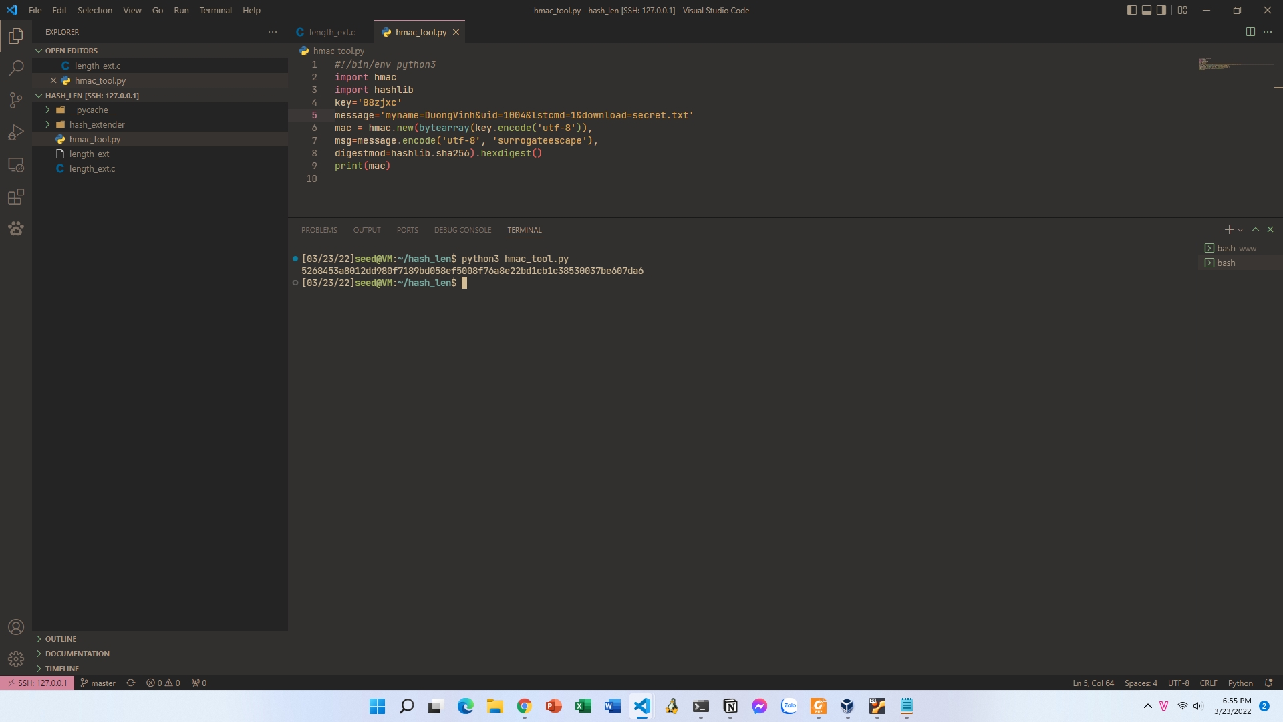The width and height of the screenshot is (1283, 722).
Task: Toggle the primary side bar layout button
Action: click(1131, 10)
